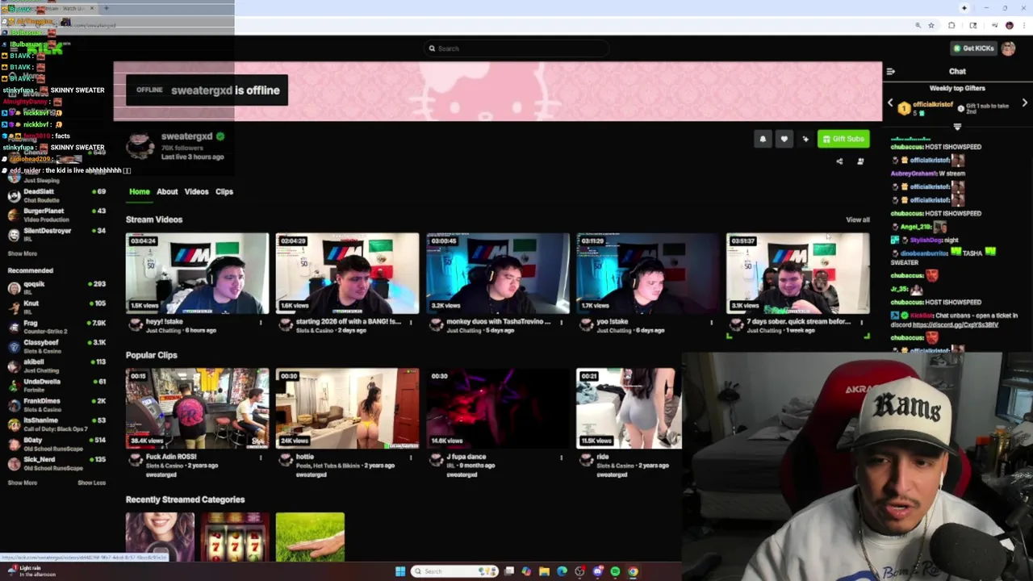Open Spotify from the taskbar
Image resolution: width=1033 pixels, height=581 pixels.
point(615,571)
